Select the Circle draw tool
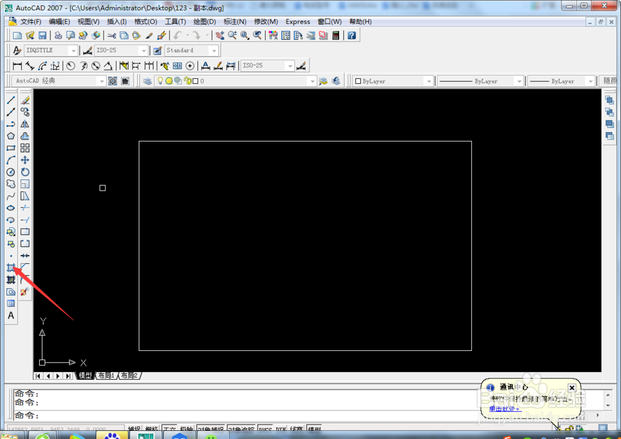621x439 pixels. pos(11,172)
